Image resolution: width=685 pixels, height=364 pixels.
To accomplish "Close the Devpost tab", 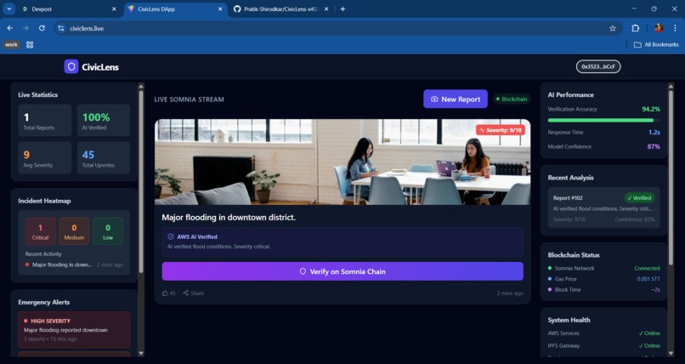I will (114, 9).
